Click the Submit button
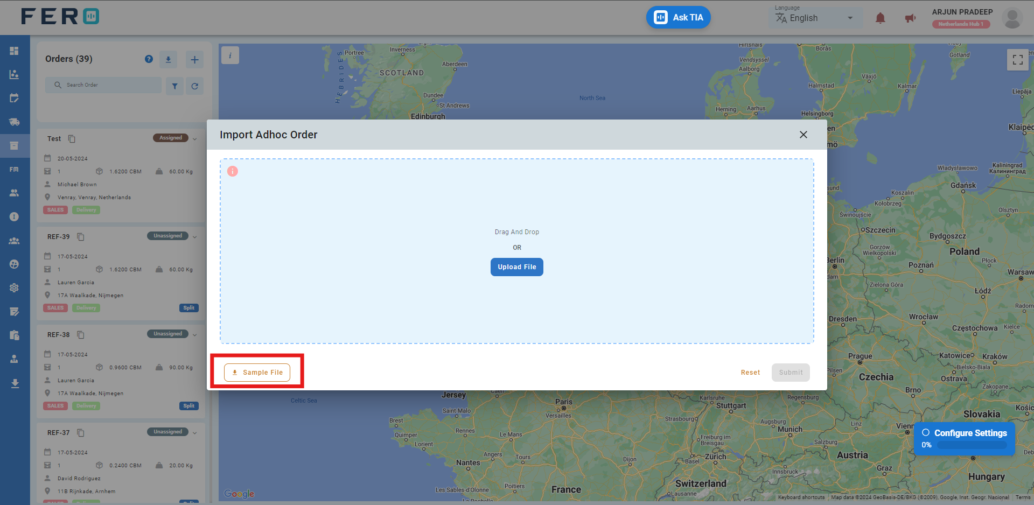This screenshot has width=1034, height=505. 791,373
